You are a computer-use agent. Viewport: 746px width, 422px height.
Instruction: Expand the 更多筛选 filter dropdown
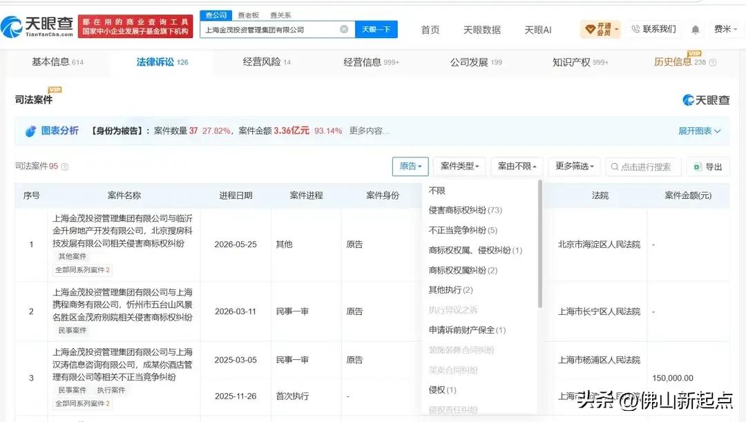click(x=575, y=166)
